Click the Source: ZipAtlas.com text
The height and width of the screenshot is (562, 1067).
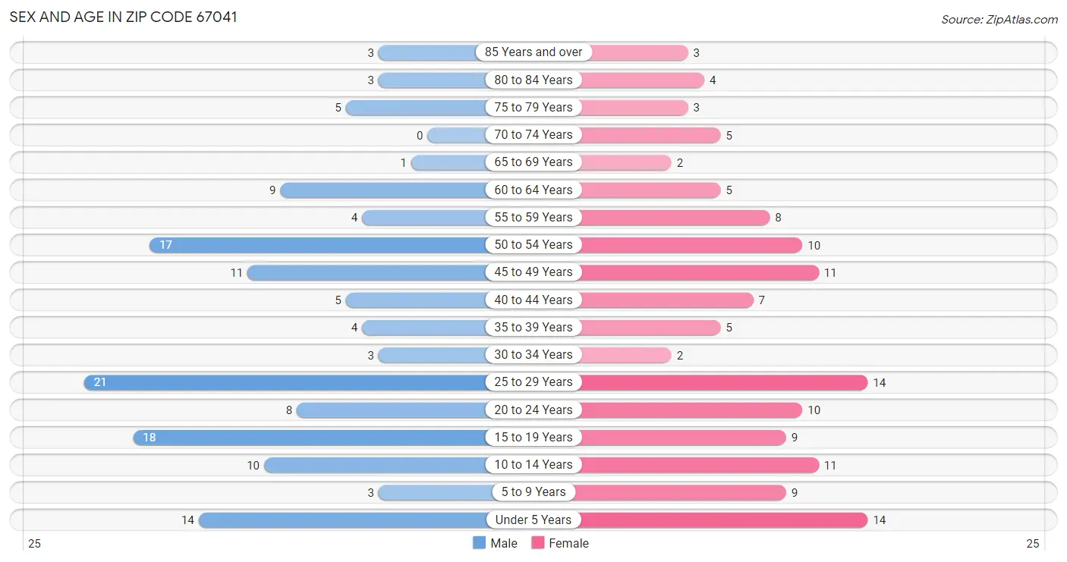(x=999, y=20)
